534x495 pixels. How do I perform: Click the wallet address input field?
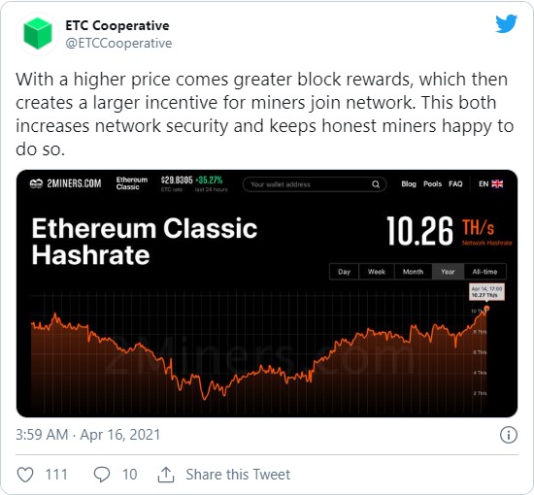315,184
